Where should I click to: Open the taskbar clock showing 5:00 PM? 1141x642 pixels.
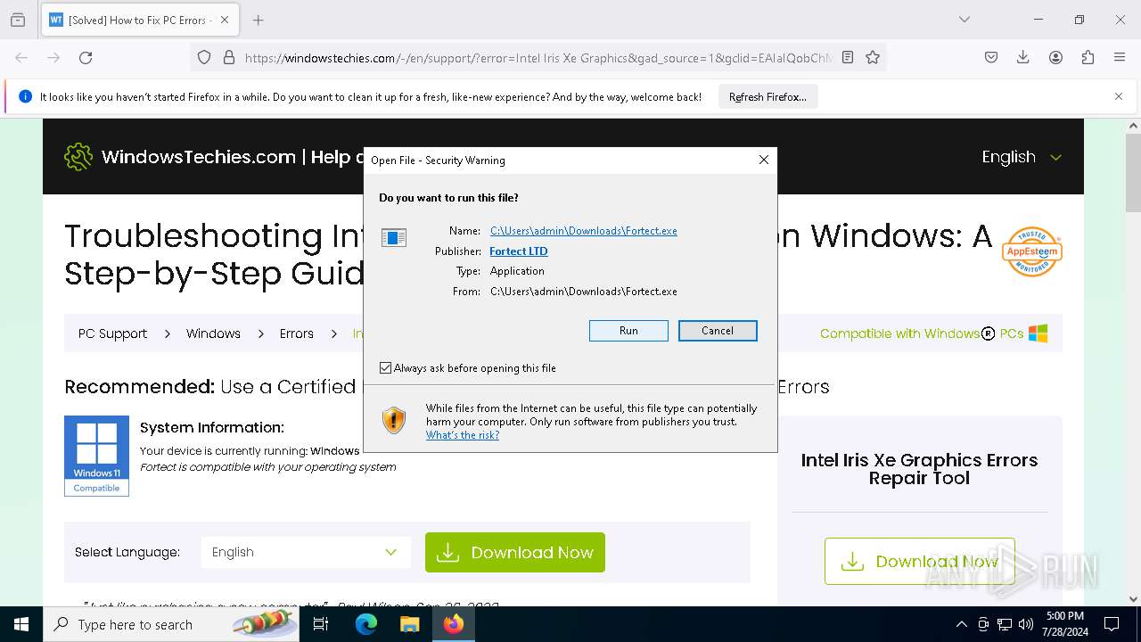coord(1064,624)
